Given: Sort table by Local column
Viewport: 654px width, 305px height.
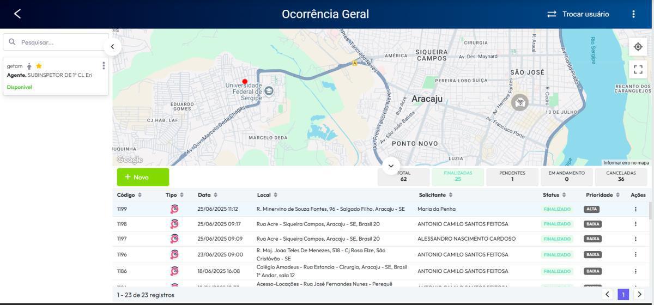Looking at the screenshot, I should click(x=268, y=195).
